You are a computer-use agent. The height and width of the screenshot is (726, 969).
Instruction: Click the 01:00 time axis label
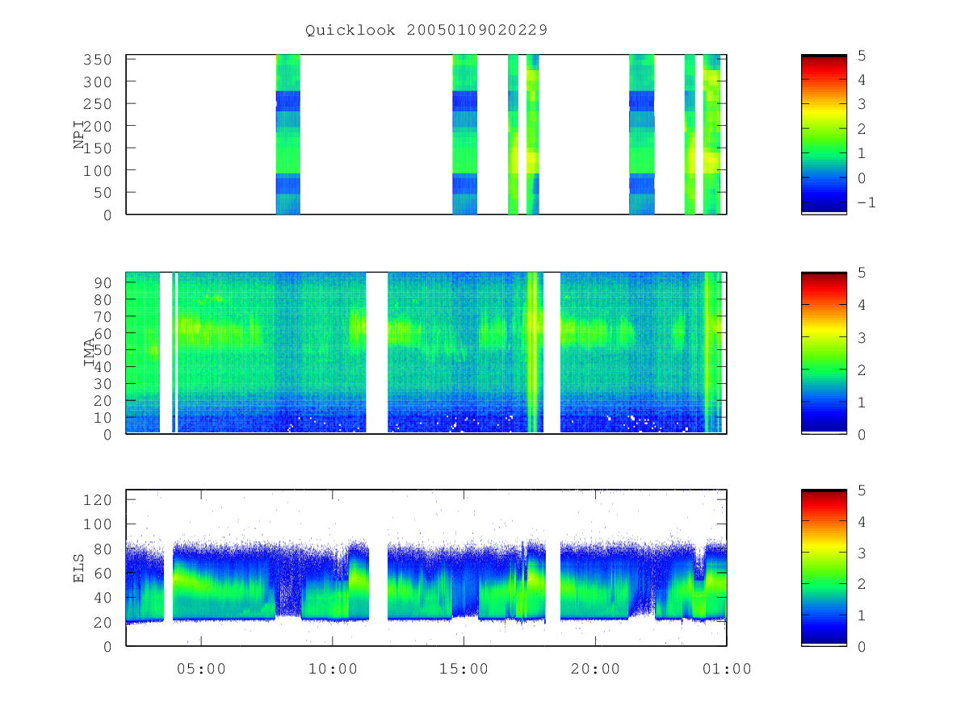click(727, 669)
